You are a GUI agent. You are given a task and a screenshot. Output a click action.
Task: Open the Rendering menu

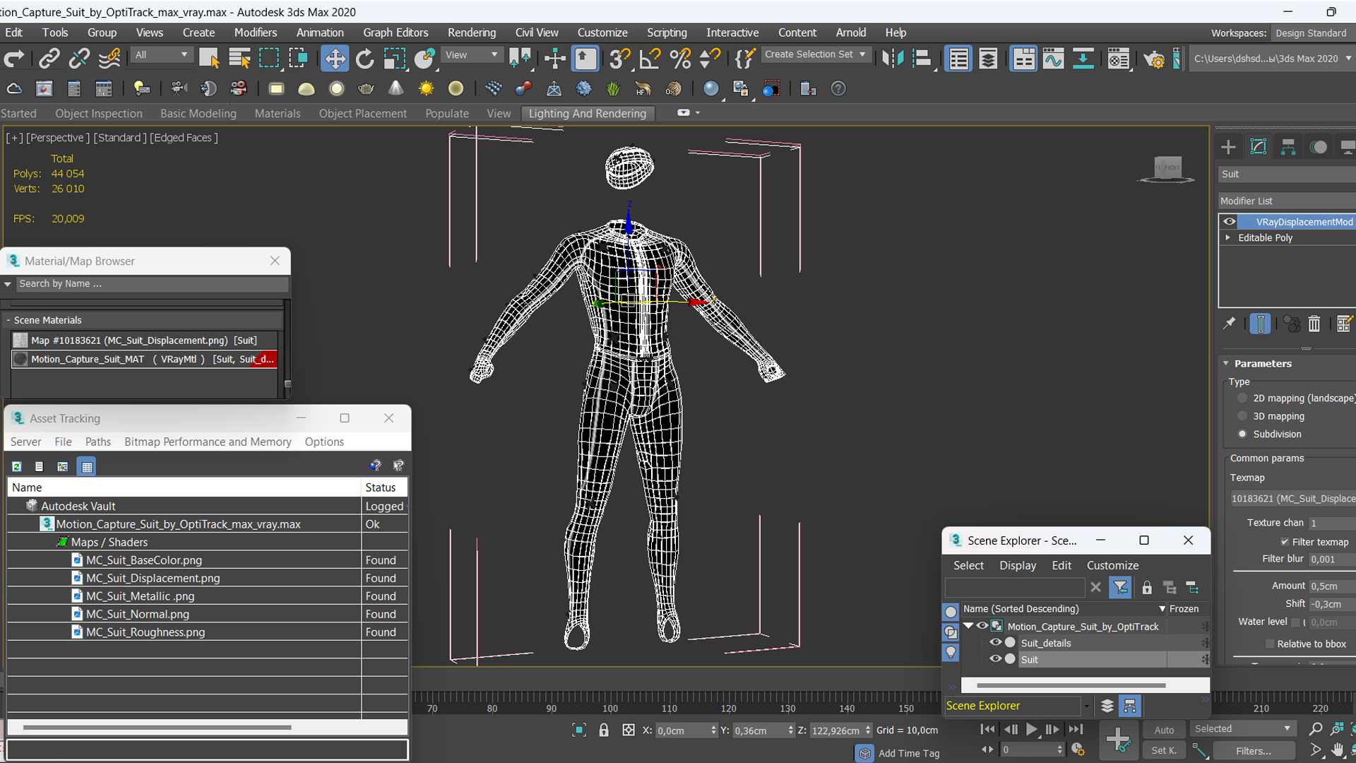click(x=471, y=32)
